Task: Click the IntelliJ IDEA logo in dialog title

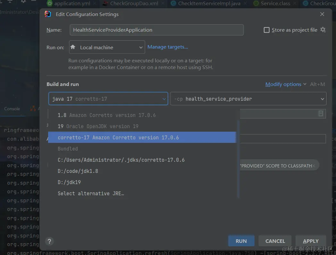Action: tap(47, 14)
